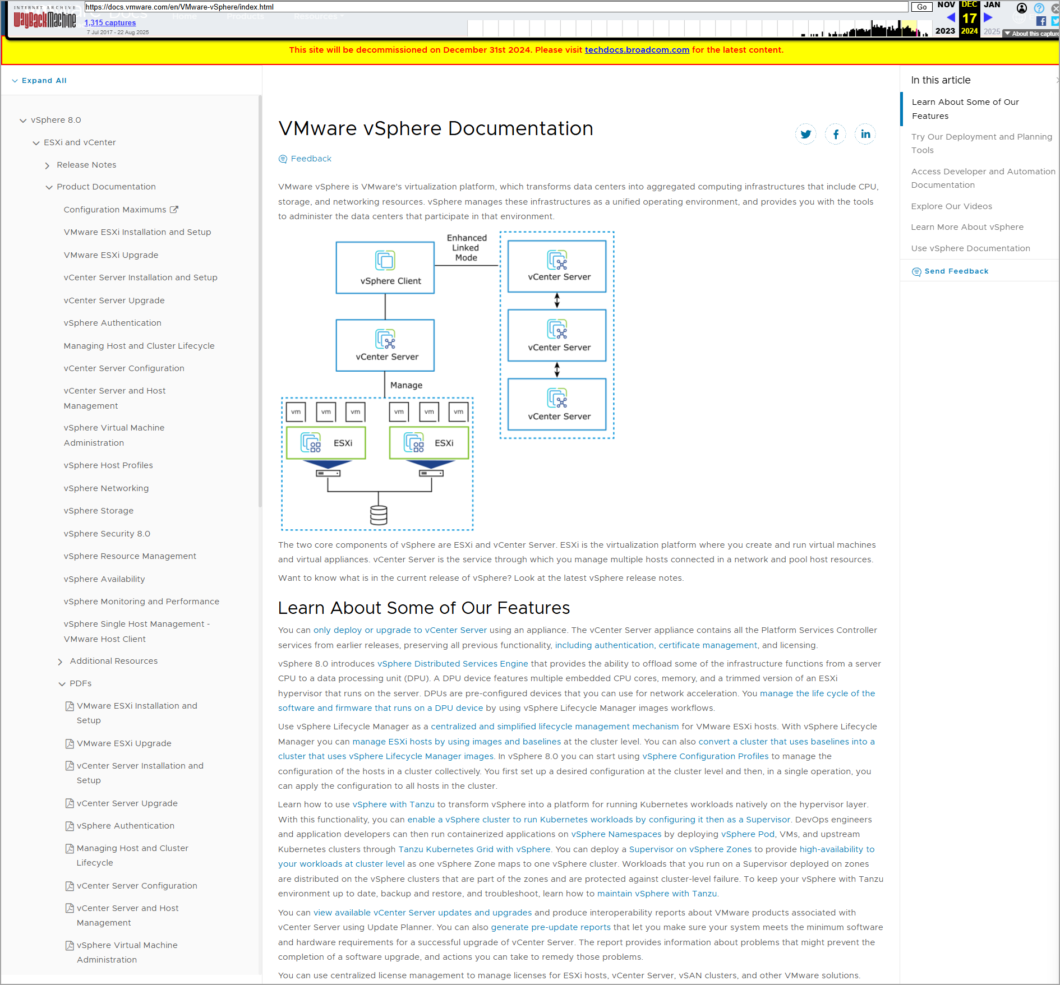Expand Additional Resources in sidebar

tap(61, 662)
